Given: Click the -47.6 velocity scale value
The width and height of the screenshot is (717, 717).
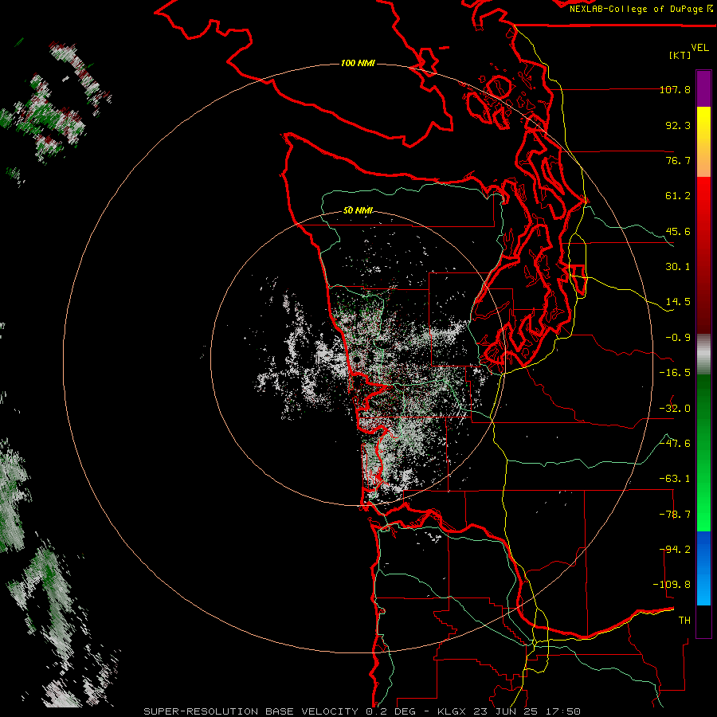Looking at the screenshot, I should 675,444.
